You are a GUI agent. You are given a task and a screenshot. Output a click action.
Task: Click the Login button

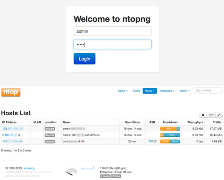tap(84, 59)
